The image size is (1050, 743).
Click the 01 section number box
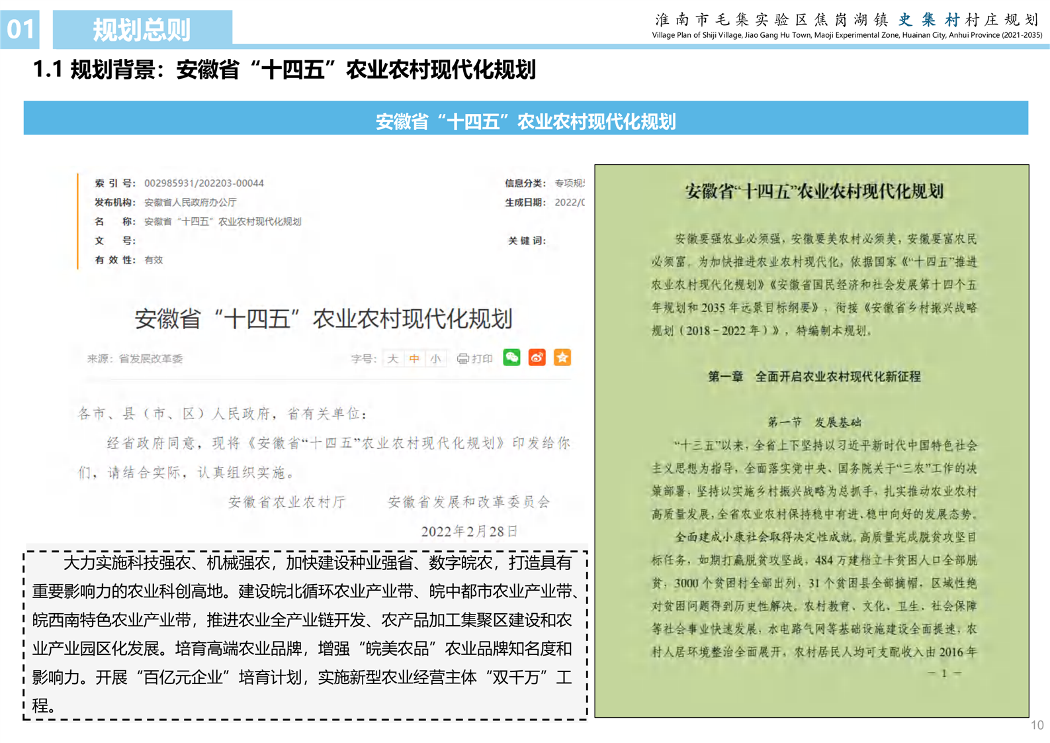click(x=20, y=29)
